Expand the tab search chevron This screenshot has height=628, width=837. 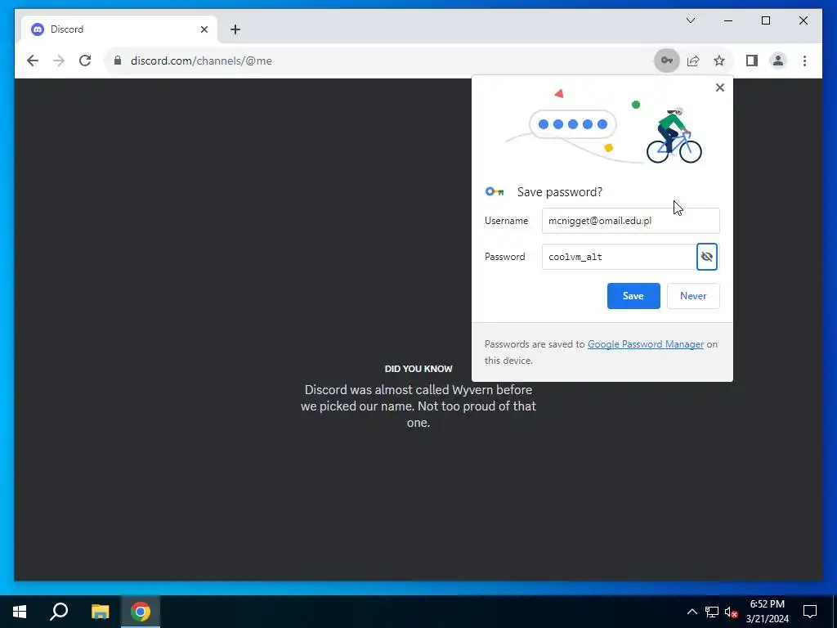[690, 20]
